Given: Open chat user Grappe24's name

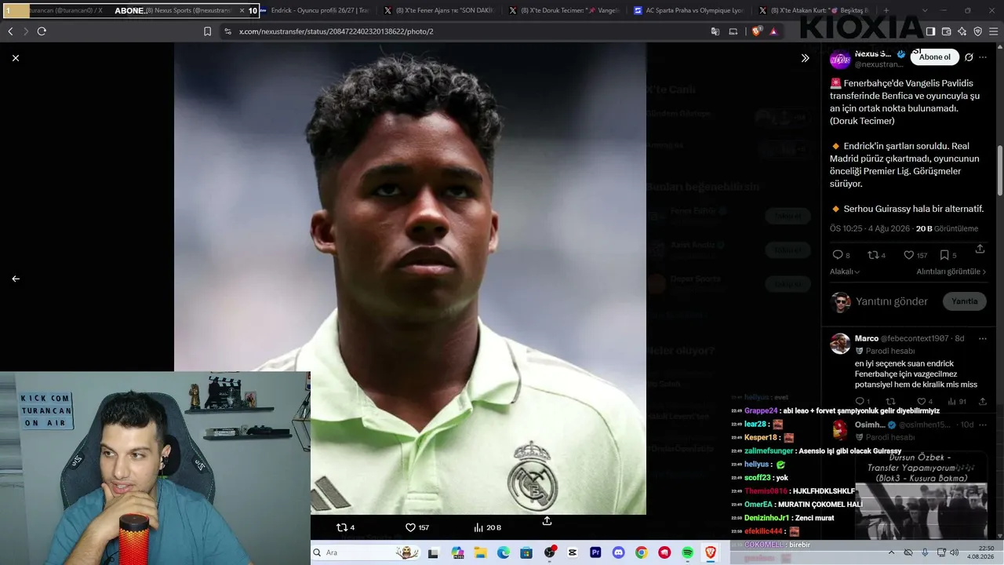Looking at the screenshot, I should click(x=761, y=410).
